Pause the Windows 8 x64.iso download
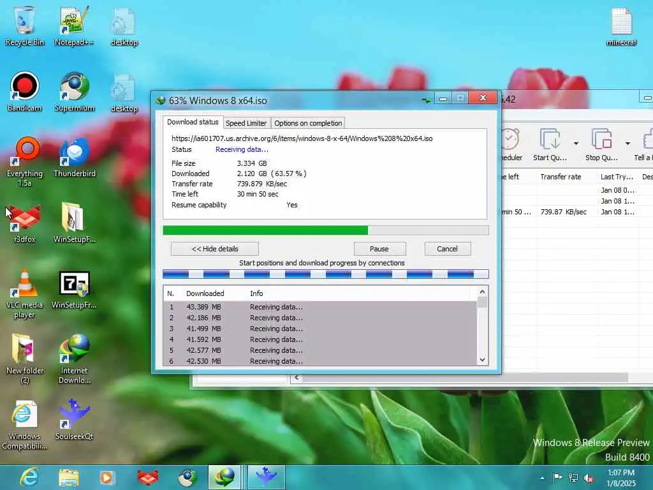653x490 pixels. click(x=379, y=249)
